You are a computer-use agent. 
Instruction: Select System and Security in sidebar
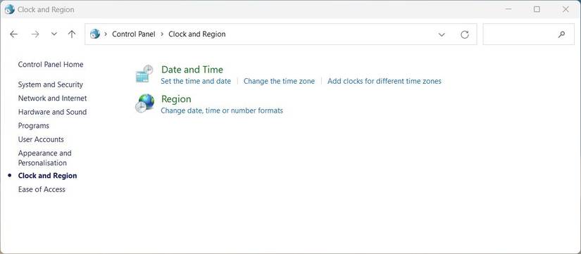pyautogui.click(x=51, y=84)
